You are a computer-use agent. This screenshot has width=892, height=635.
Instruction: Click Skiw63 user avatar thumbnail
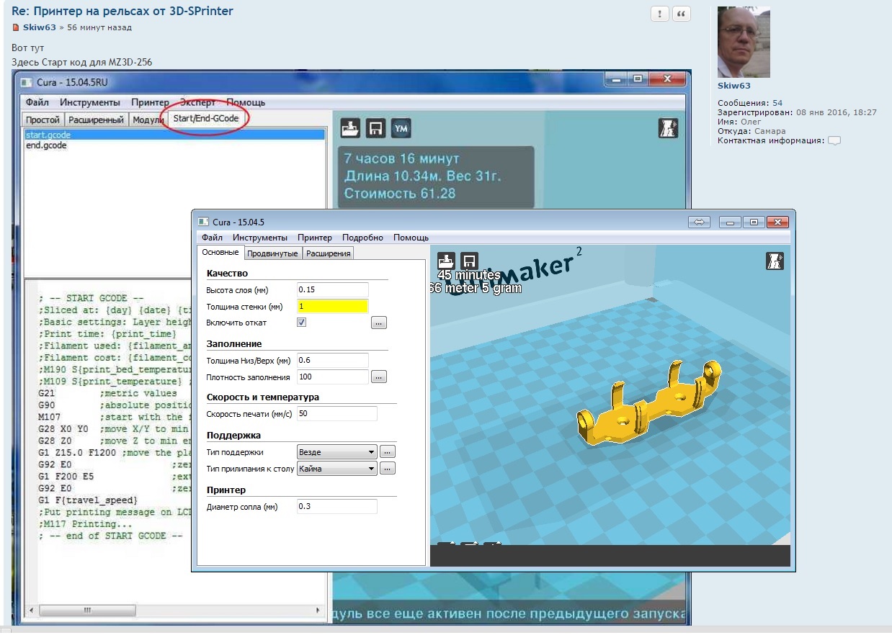click(x=744, y=42)
